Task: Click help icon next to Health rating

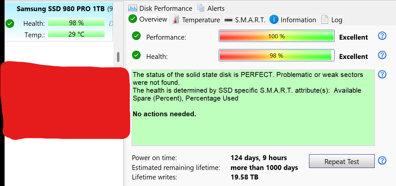Action: (x=382, y=55)
